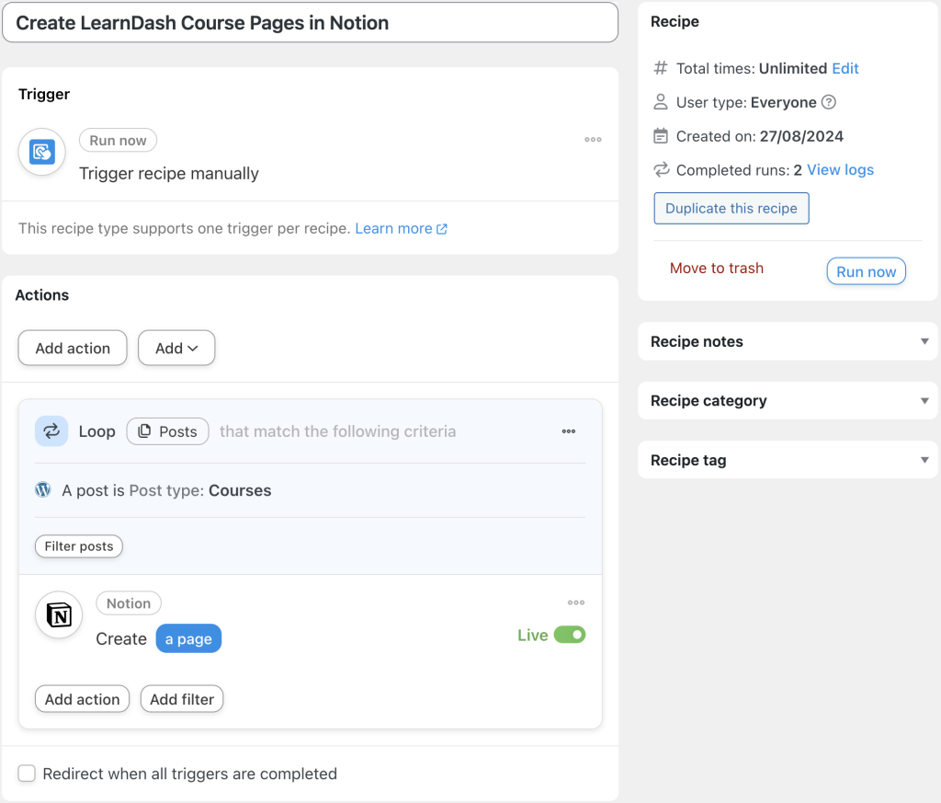Click the manual trigger icon
The image size is (941, 803).
pos(42,152)
